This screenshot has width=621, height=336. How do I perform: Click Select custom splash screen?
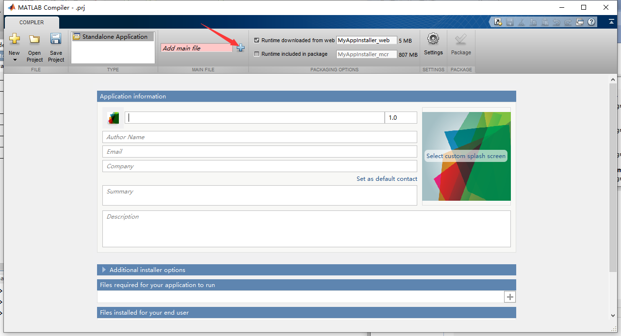tap(466, 156)
